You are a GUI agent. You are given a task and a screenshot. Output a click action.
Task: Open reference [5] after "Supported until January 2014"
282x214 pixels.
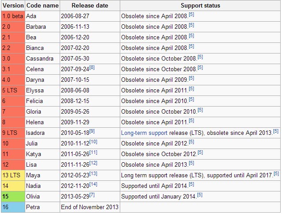pyautogui.click(x=200, y=195)
